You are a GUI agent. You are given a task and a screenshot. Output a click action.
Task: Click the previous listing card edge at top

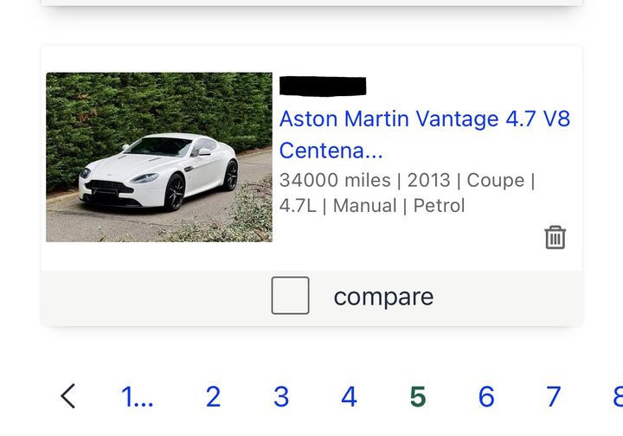[x=311, y=3]
